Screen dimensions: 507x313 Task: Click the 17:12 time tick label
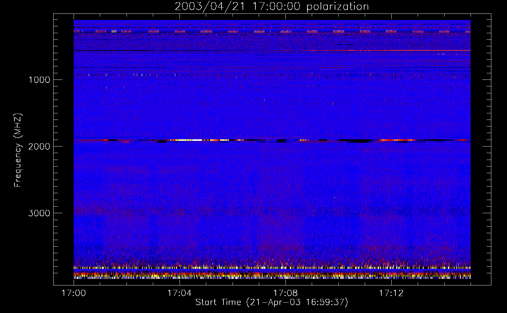391,293
